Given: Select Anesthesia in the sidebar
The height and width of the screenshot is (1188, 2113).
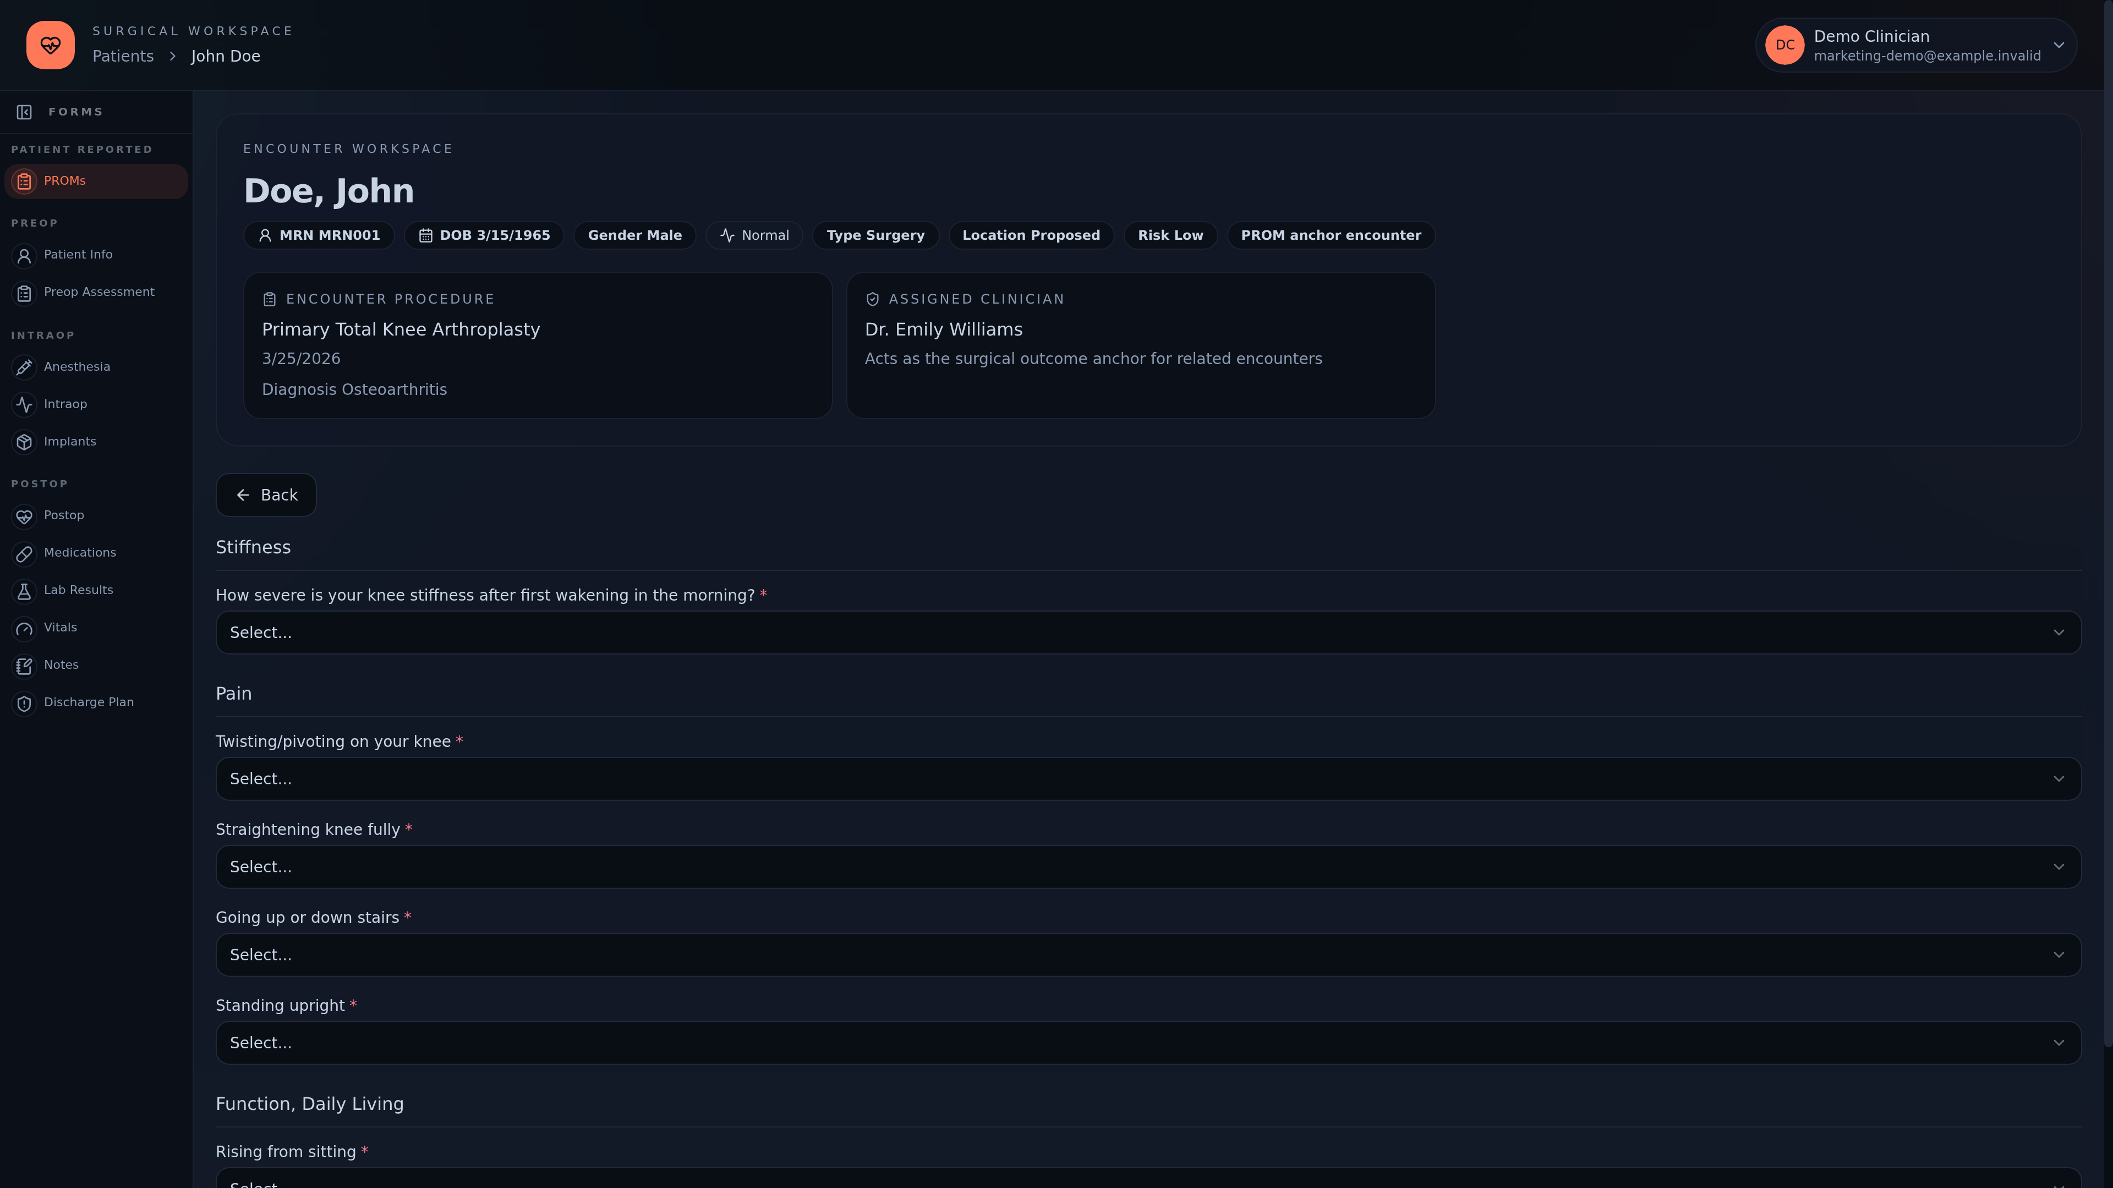Looking at the screenshot, I should 96,367.
